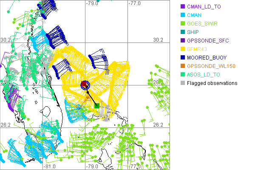The height and width of the screenshot is (170, 255).
Task: Click the SHIP legend text
Action: pos(194,32)
